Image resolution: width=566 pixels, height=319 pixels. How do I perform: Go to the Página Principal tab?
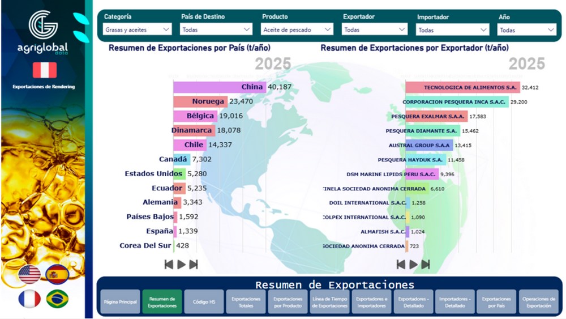(x=120, y=302)
